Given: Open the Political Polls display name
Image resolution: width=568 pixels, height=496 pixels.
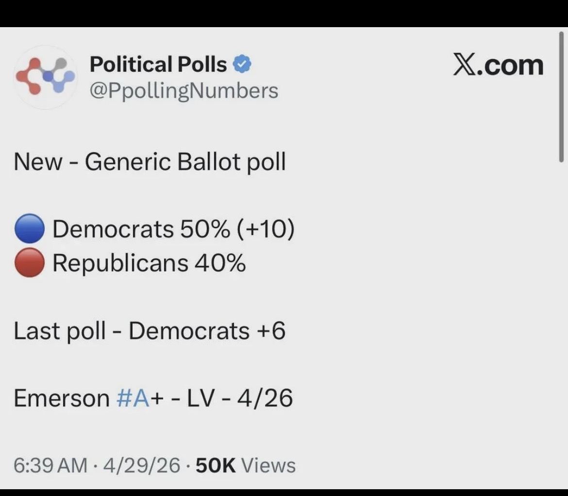Looking at the screenshot, I should click(x=158, y=64).
